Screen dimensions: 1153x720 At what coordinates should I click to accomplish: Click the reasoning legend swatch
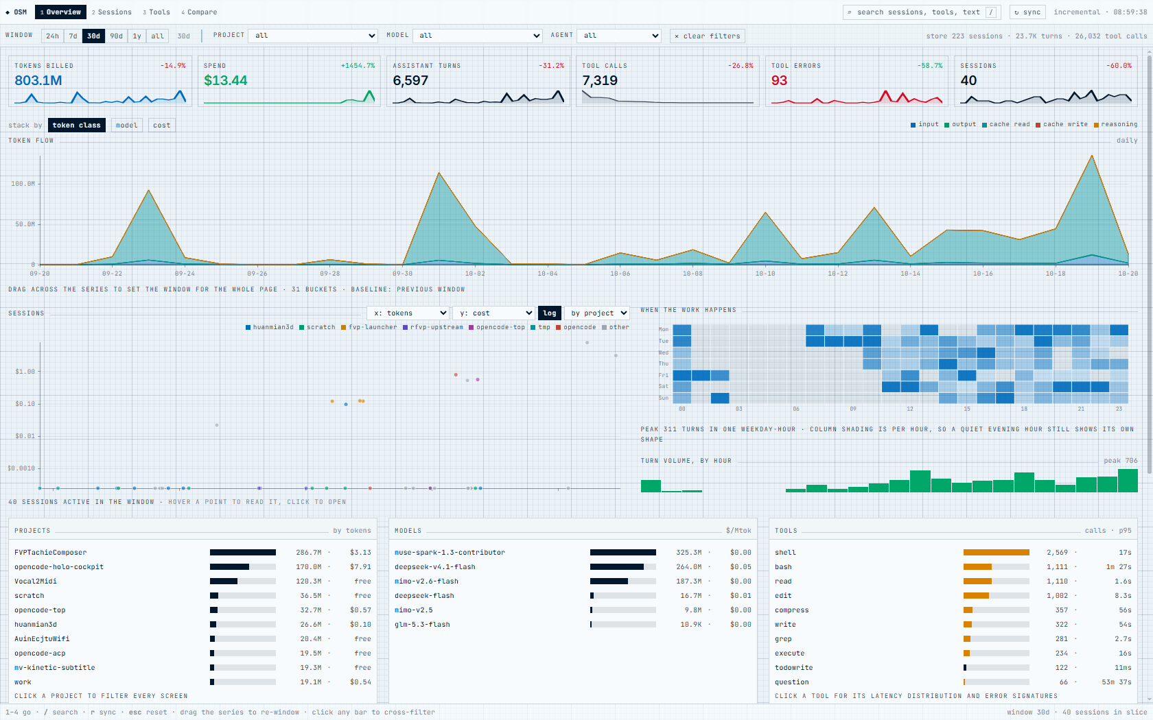tap(1096, 125)
